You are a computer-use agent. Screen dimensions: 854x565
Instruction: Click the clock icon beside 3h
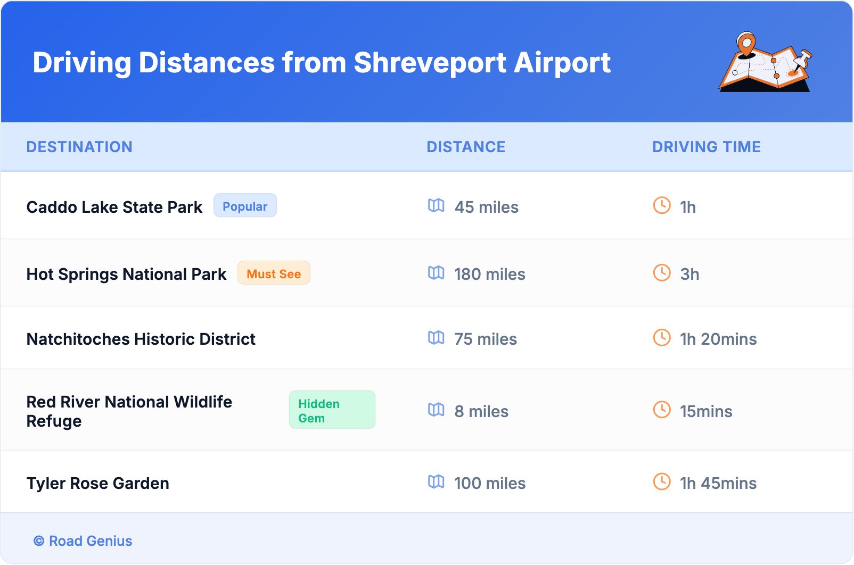662,272
